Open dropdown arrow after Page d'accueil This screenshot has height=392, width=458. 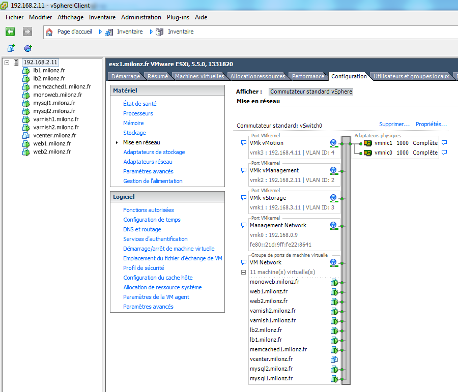coord(100,32)
